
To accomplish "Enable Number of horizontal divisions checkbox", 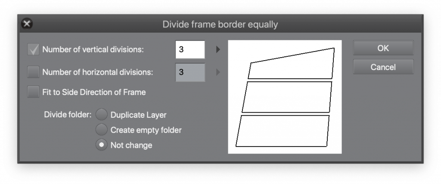I will point(33,72).
